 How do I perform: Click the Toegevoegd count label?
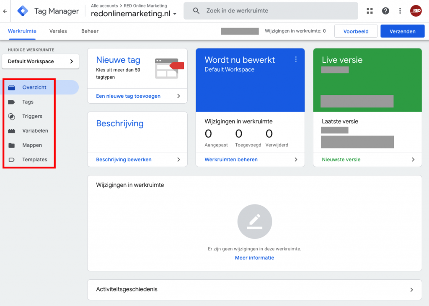pos(248,145)
